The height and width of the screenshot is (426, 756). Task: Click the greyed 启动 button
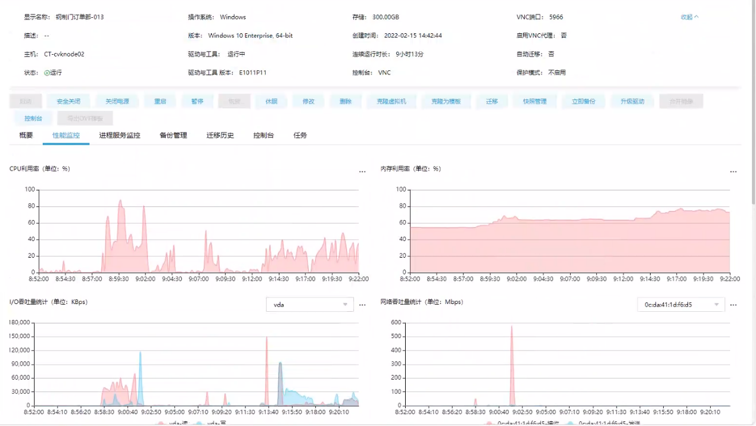(x=26, y=101)
